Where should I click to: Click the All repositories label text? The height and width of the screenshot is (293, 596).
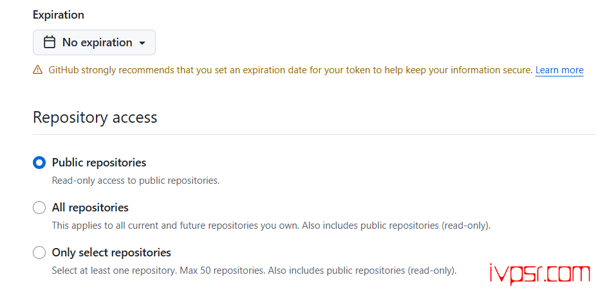[90, 208]
